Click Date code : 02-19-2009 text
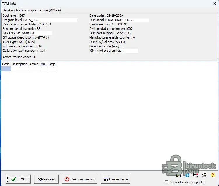Image resolution: width=219 pixels, height=186 pixels. point(106,15)
